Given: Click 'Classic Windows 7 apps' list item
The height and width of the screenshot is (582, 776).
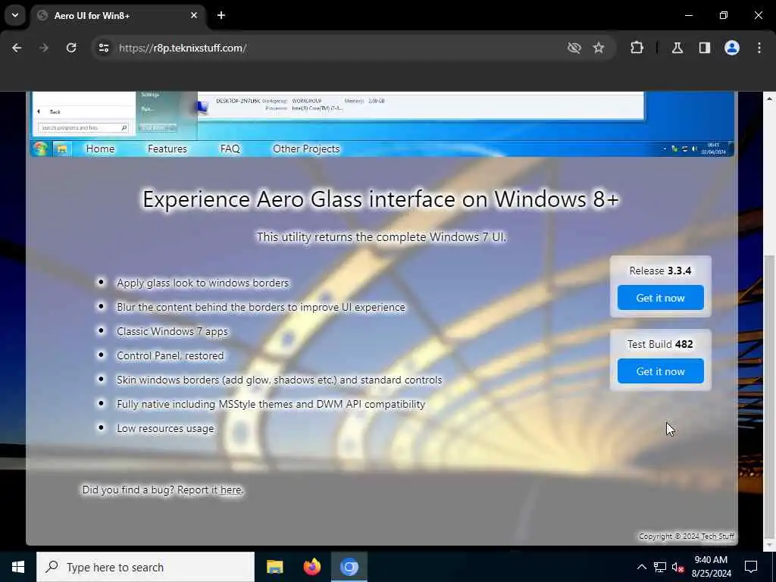Looking at the screenshot, I should pos(172,332).
